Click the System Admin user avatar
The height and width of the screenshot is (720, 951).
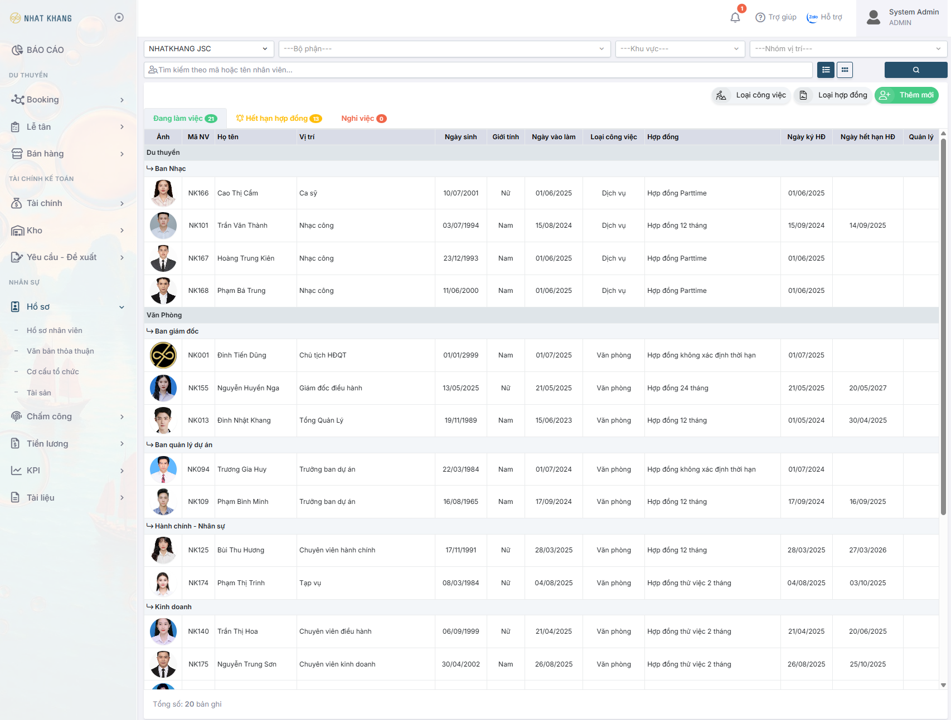point(873,17)
